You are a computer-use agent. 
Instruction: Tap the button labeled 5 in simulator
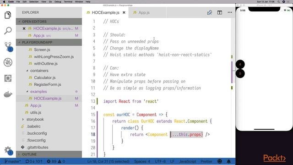[240, 73]
